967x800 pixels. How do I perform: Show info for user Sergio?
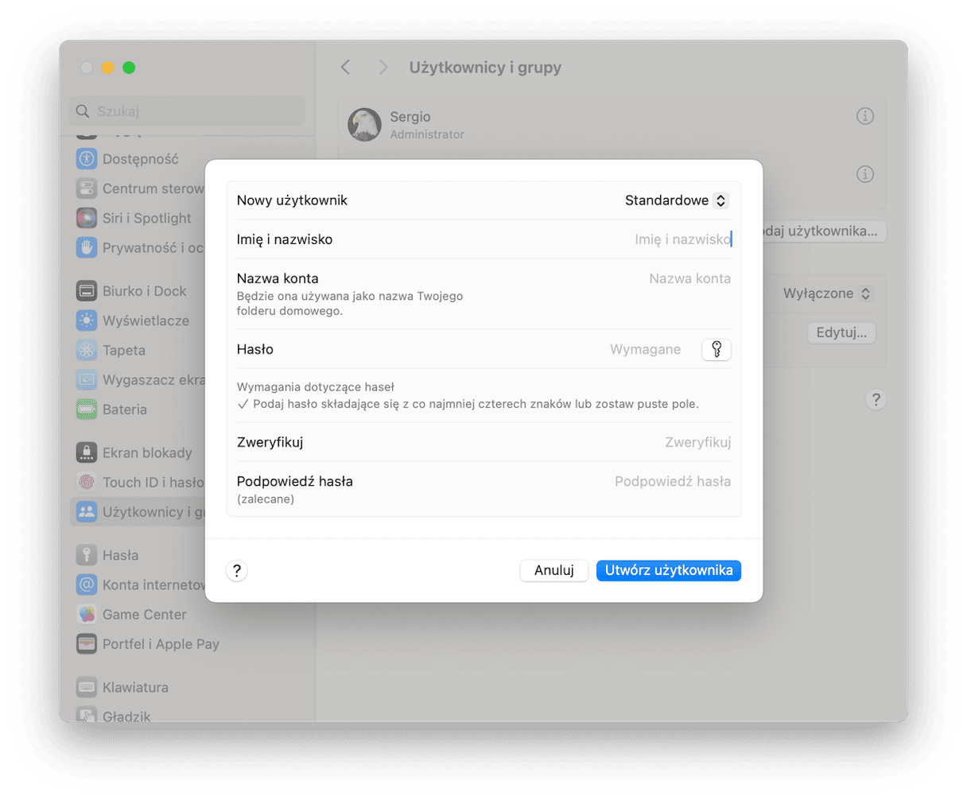[x=865, y=116]
